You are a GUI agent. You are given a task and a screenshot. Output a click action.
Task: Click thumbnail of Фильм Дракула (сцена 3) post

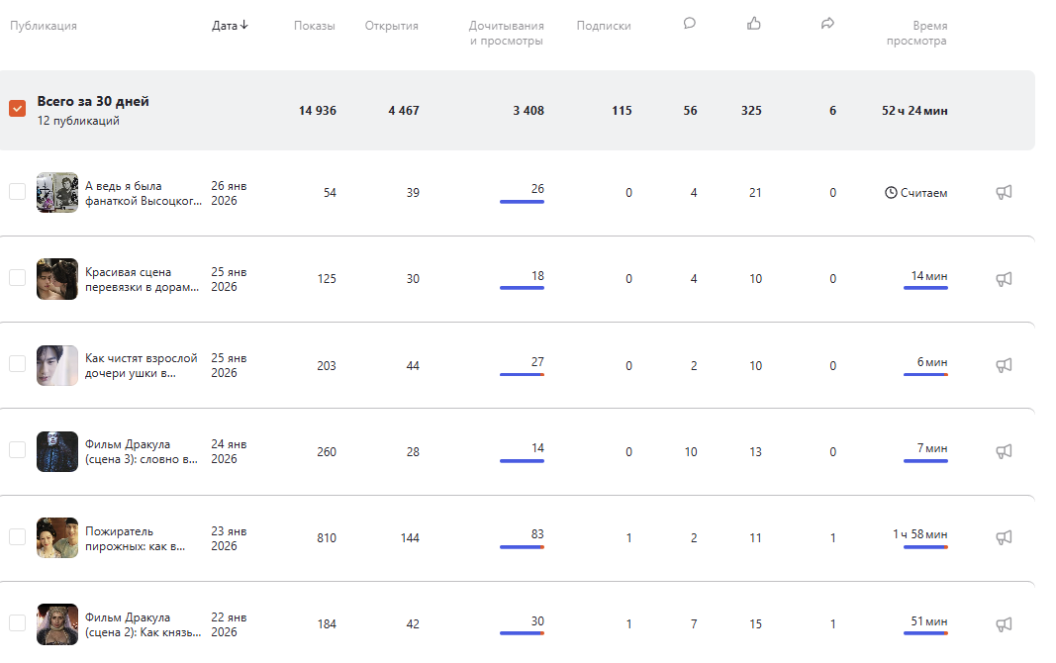[x=57, y=451]
